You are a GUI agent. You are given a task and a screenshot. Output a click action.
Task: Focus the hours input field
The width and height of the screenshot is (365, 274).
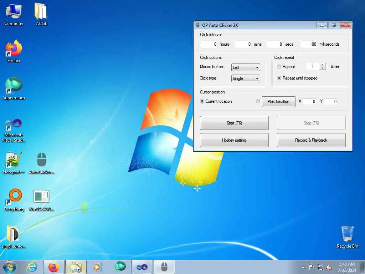pyautogui.click(x=209, y=44)
